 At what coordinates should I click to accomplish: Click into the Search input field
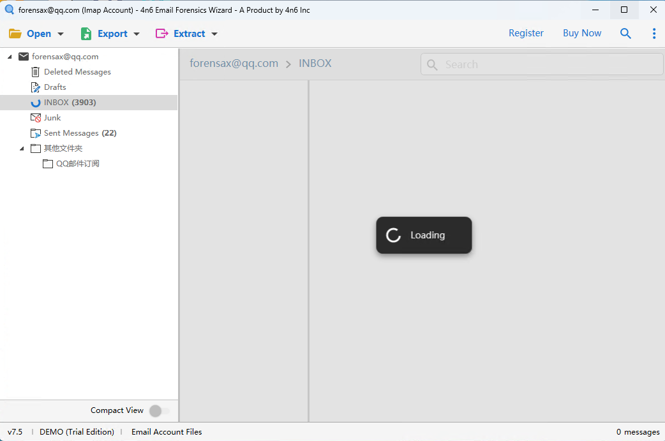pyautogui.click(x=549, y=64)
